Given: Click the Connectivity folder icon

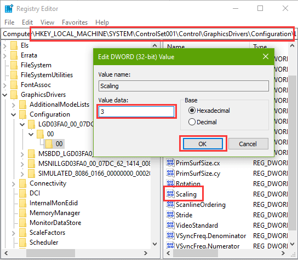Looking at the screenshot, I should click(x=23, y=183).
